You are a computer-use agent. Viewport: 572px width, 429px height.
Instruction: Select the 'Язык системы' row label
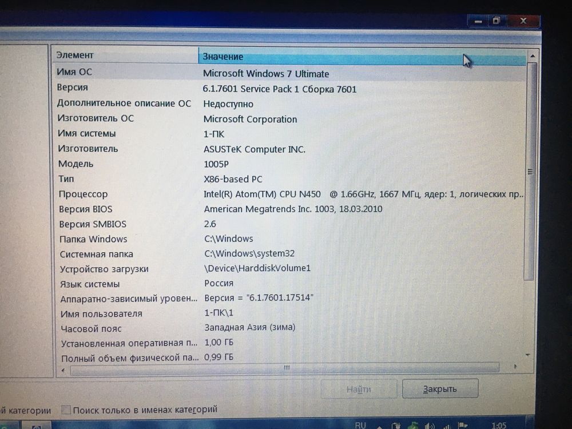coord(90,284)
